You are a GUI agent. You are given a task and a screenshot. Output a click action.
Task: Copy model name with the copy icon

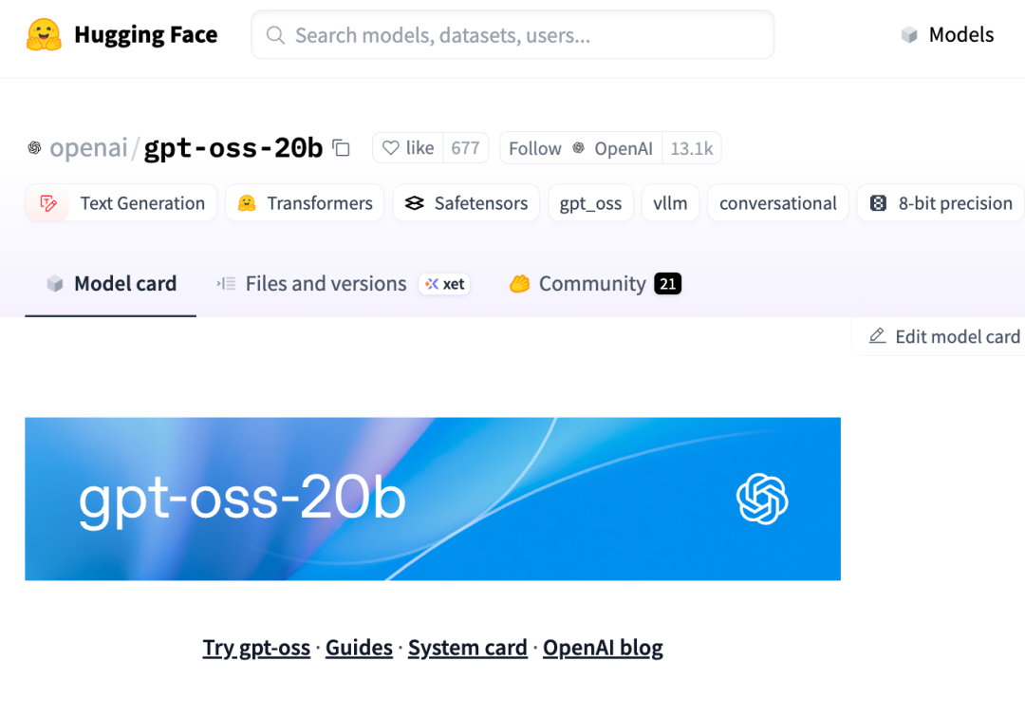[x=342, y=148]
